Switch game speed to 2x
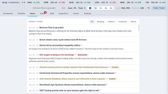168x94 pixels. point(101,8)
